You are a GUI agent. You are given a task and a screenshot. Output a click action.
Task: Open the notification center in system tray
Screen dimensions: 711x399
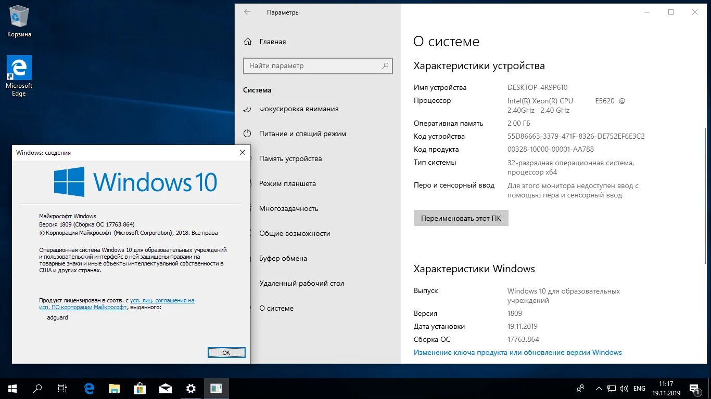point(694,388)
